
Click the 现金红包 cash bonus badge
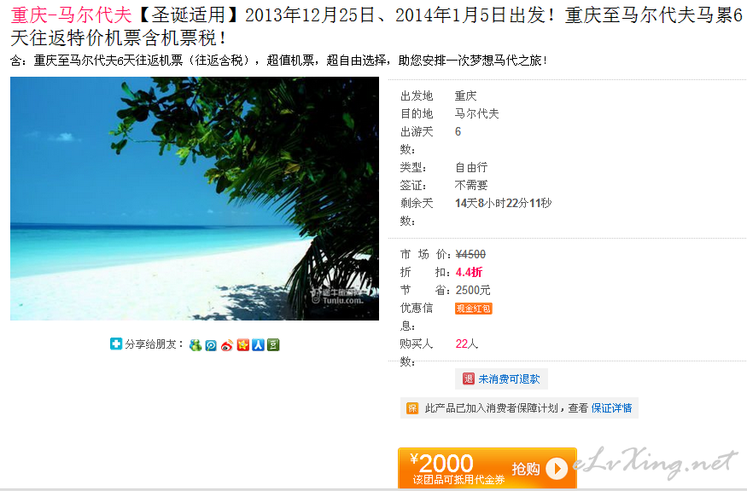473,309
